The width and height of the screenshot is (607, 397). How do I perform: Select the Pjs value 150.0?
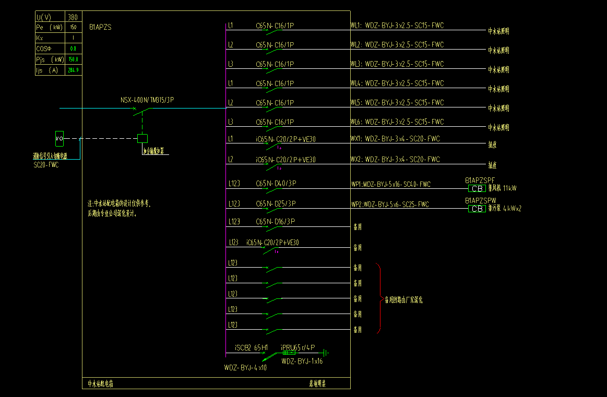point(73,59)
